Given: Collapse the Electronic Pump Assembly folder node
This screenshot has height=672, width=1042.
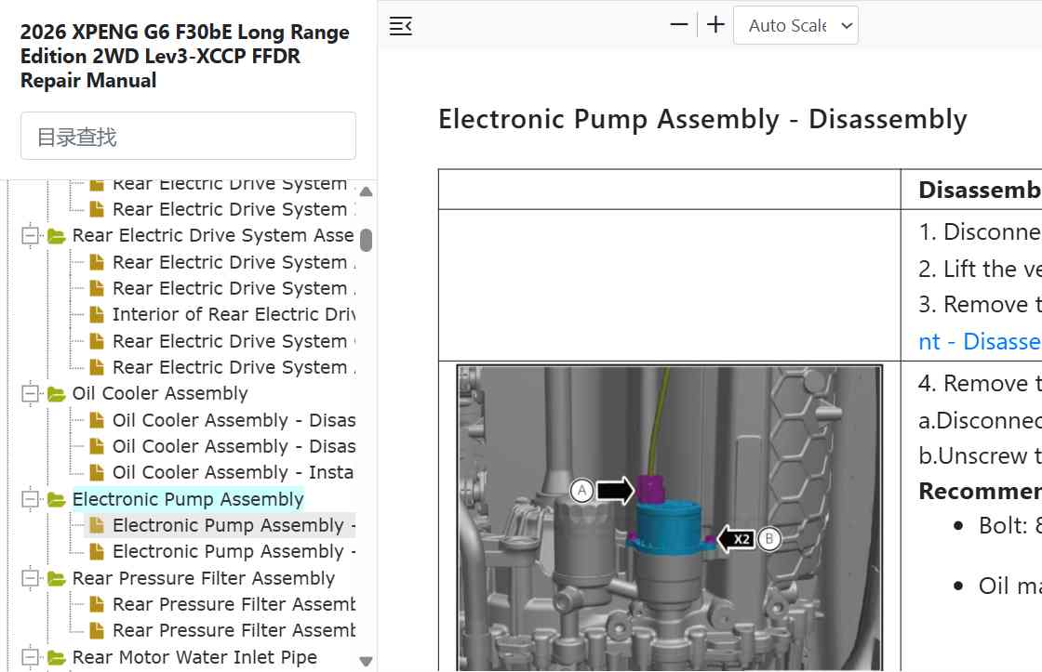Looking at the screenshot, I should point(30,499).
